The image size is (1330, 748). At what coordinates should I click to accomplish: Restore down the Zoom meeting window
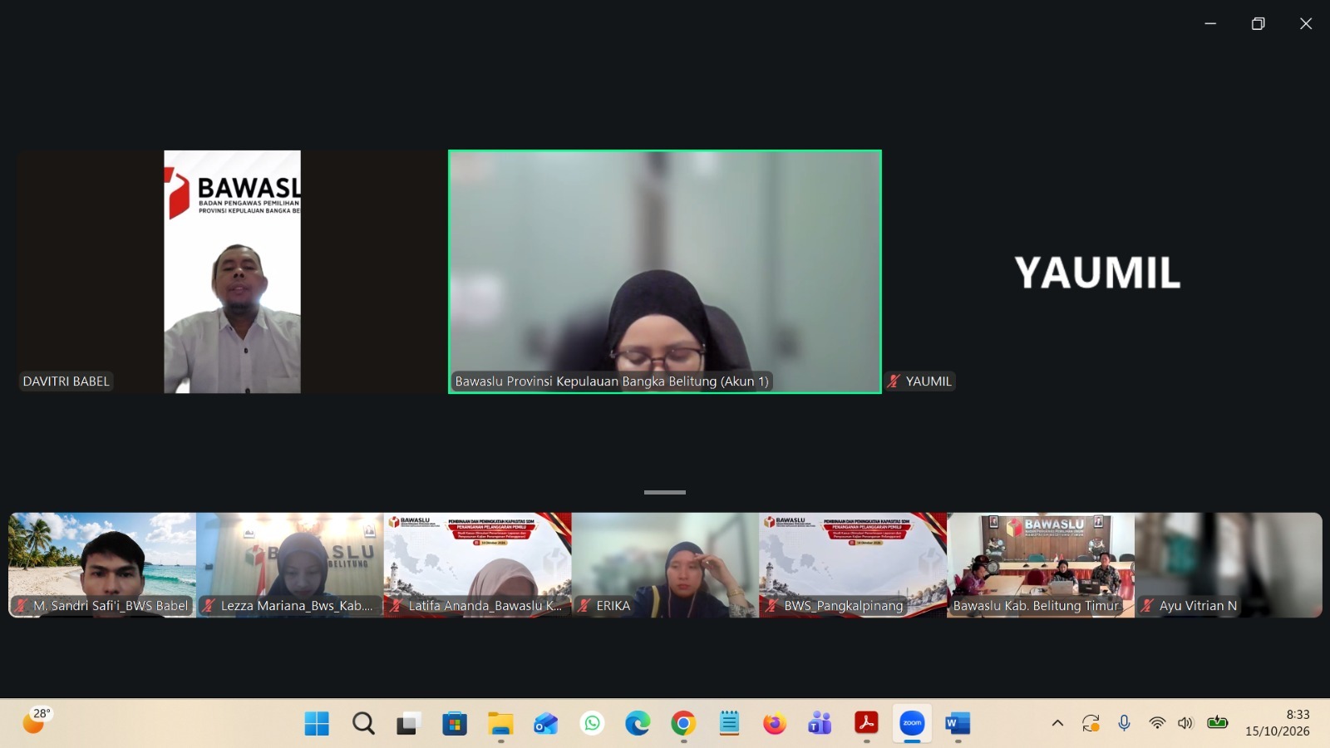tap(1259, 23)
